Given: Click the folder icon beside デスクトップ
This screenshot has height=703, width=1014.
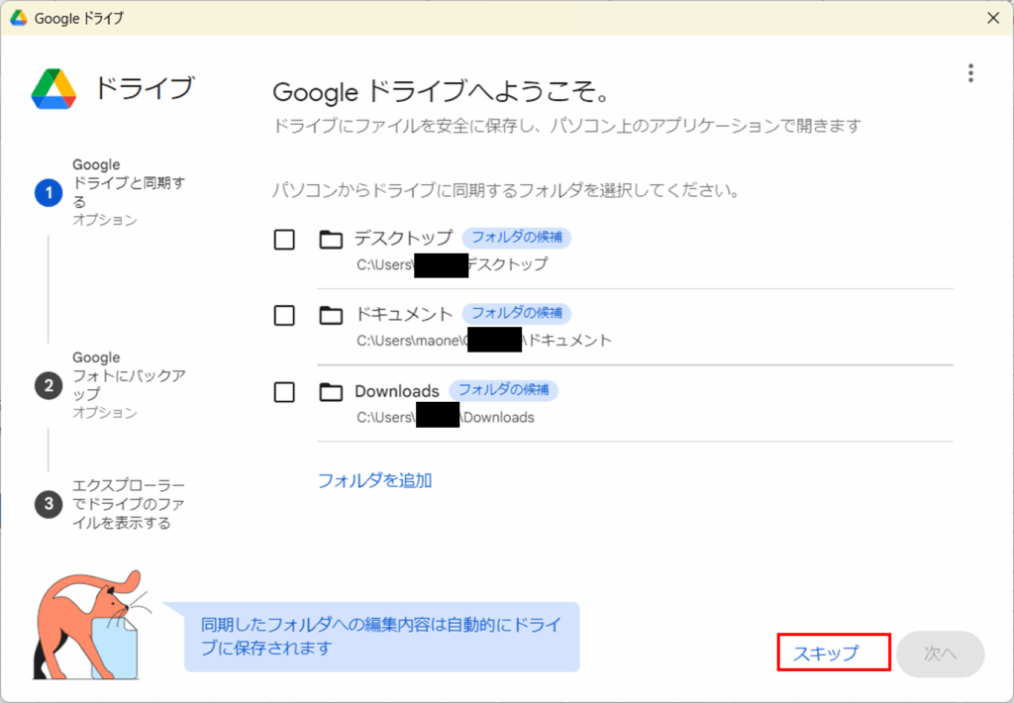Looking at the screenshot, I should 331,240.
